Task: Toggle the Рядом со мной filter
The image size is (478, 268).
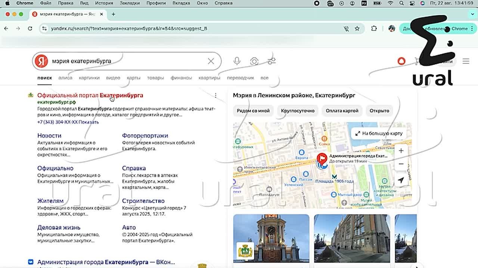Action: click(x=253, y=111)
